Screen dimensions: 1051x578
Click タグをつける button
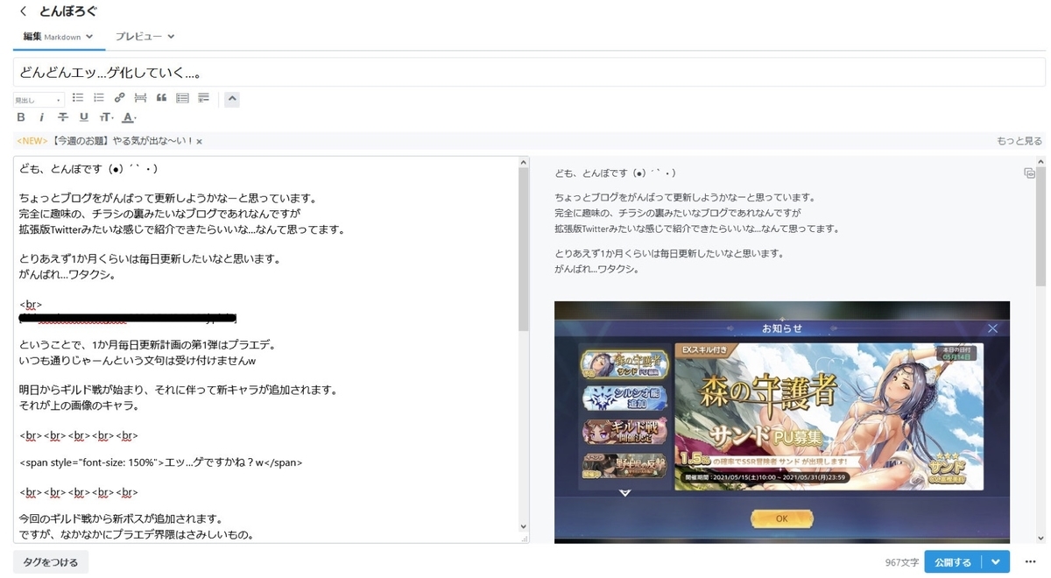click(51, 562)
